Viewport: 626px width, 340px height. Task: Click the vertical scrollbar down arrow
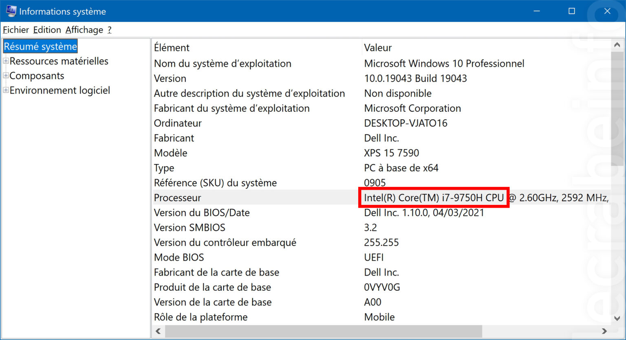tap(617, 318)
